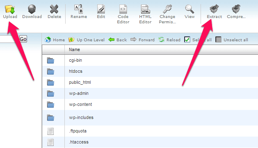Screen dimensions: 258x148
Task: Select the public_html folder name
Action: click(80, 82)
